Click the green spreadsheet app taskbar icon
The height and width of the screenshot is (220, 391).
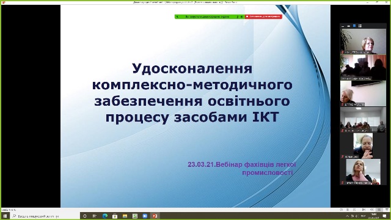[x=135, y=216]
